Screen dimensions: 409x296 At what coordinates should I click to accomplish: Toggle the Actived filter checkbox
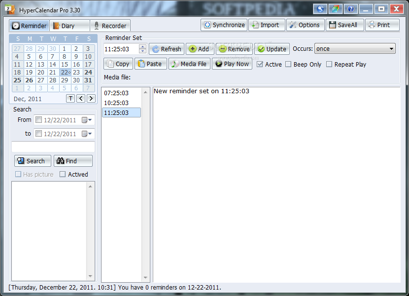63,174
